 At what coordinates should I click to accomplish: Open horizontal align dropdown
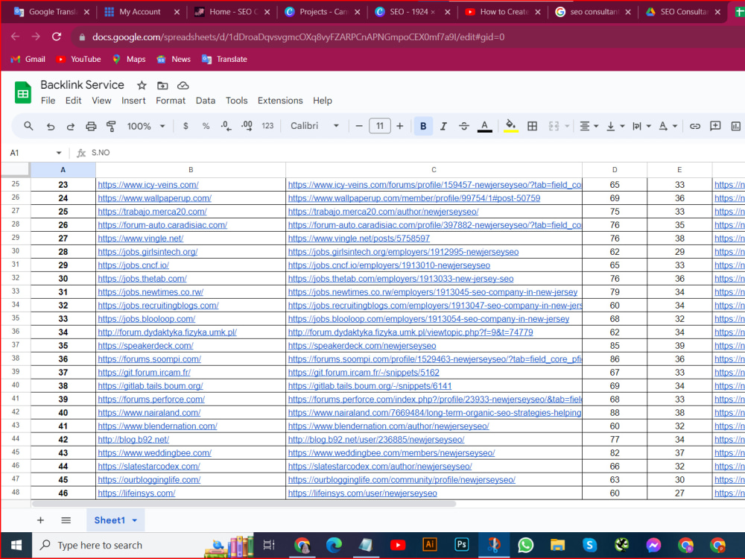coord(589,126)
